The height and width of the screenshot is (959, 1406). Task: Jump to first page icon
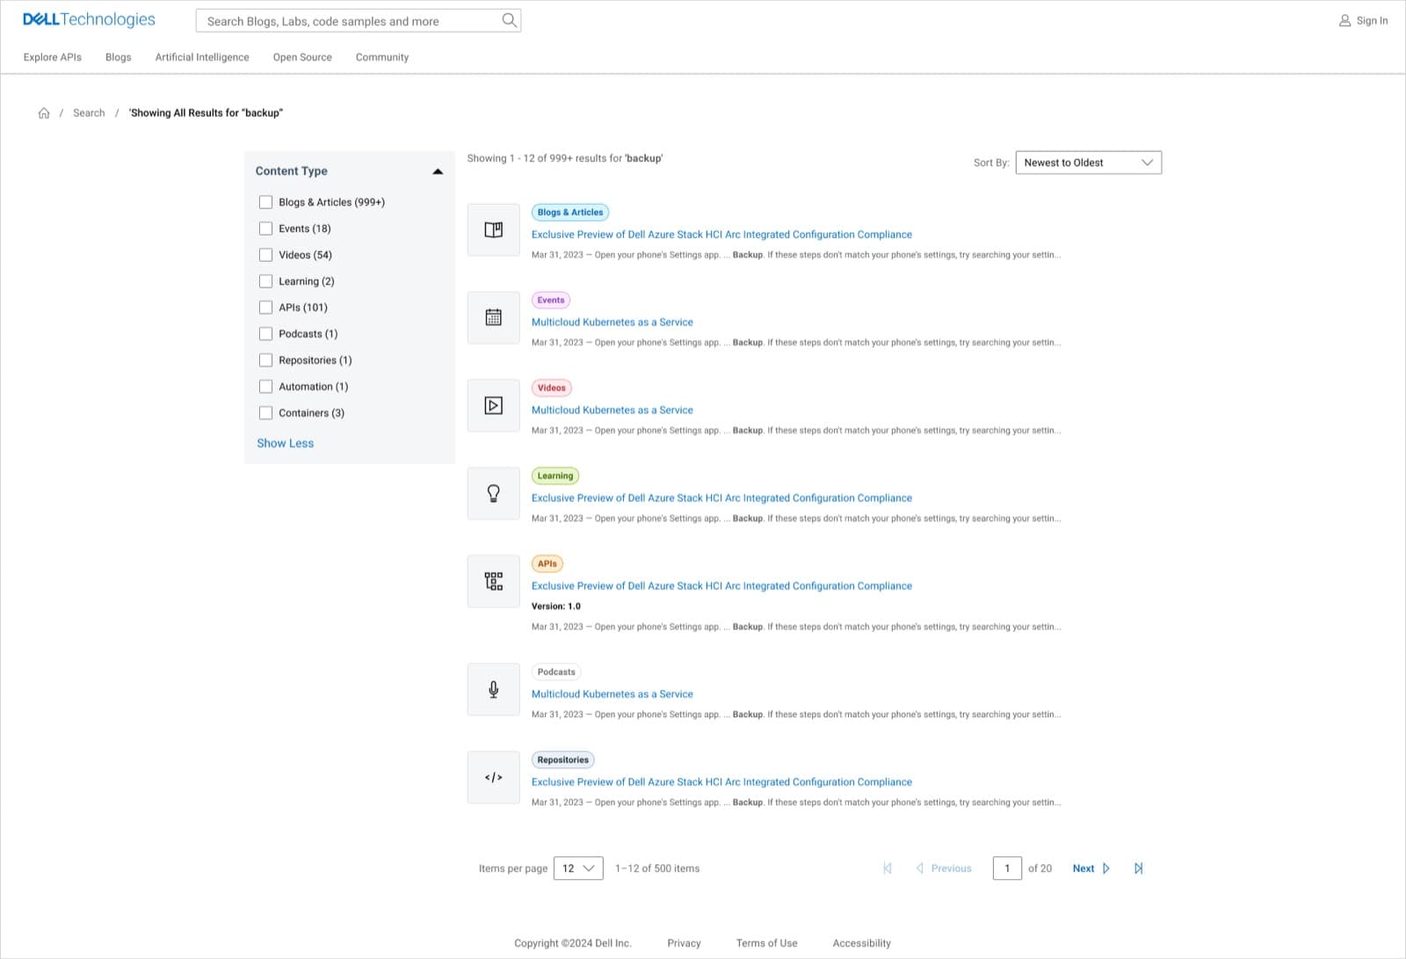888,868
